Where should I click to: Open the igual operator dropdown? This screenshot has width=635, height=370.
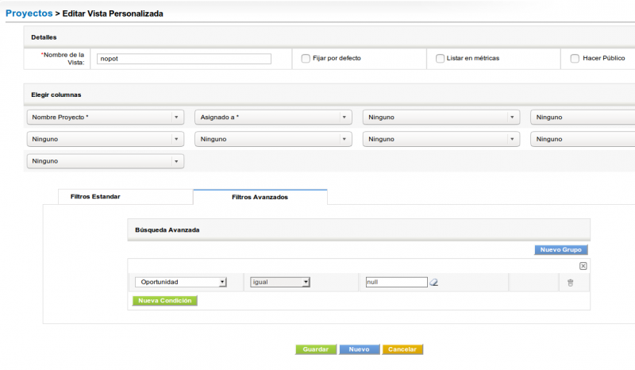pos(279,282)
